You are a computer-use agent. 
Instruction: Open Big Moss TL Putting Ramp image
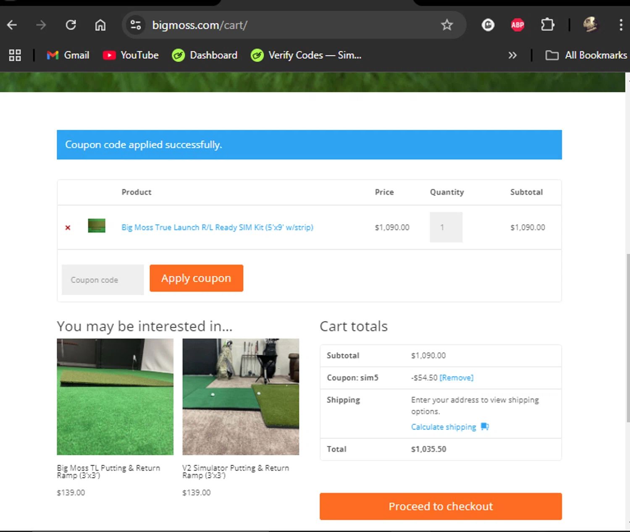click(x=115, y=397)
